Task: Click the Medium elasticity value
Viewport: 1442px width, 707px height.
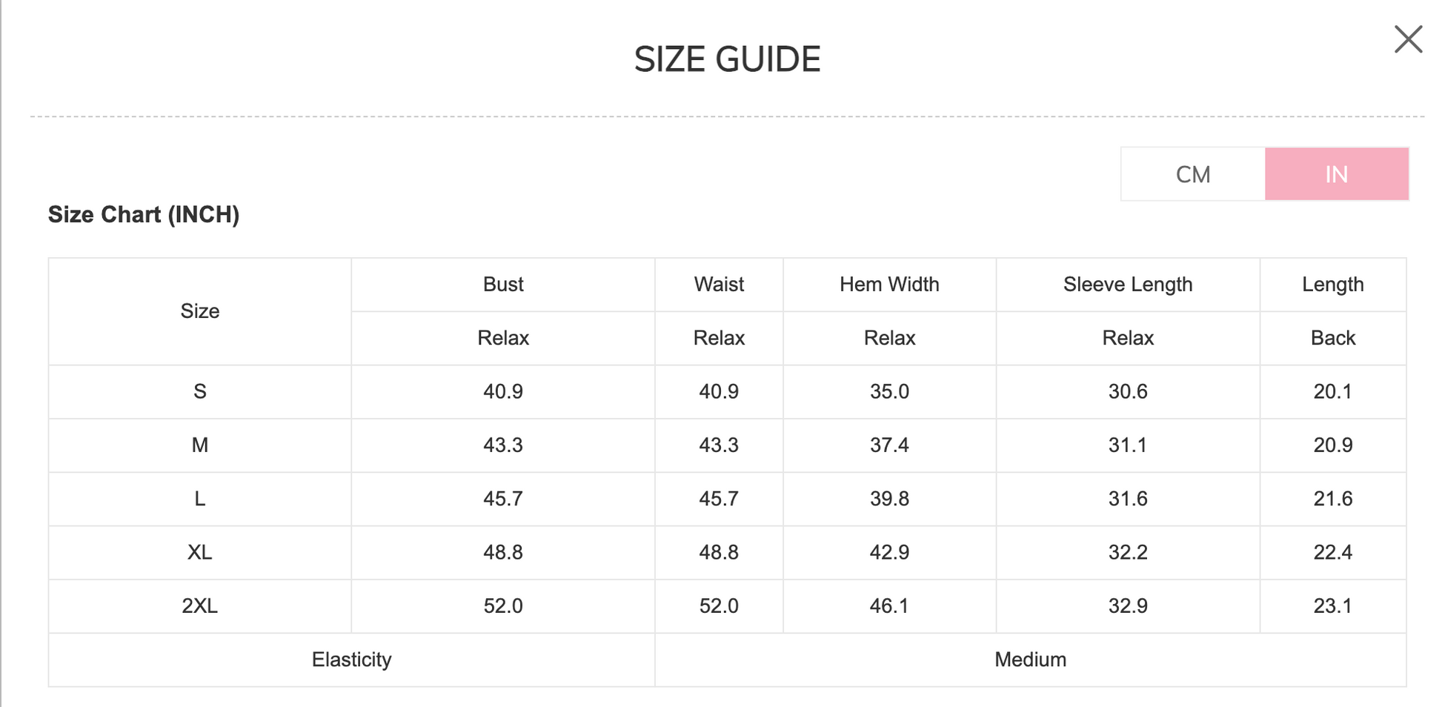Action: pos(1030,660)
